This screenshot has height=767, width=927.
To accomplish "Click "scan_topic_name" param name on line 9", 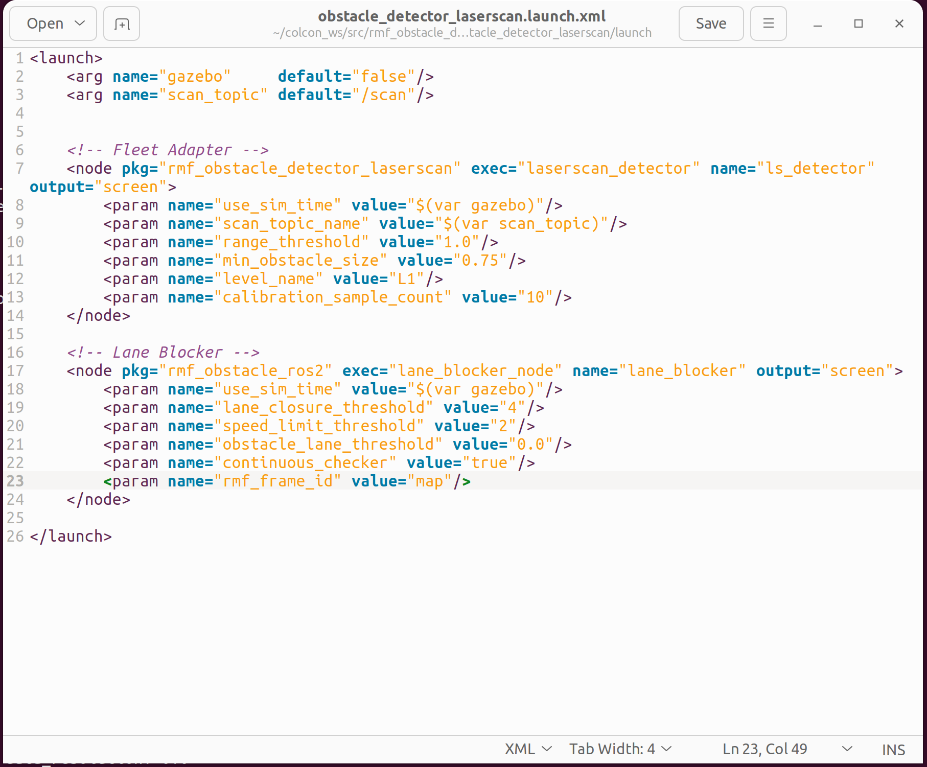I will coord(291,223).
